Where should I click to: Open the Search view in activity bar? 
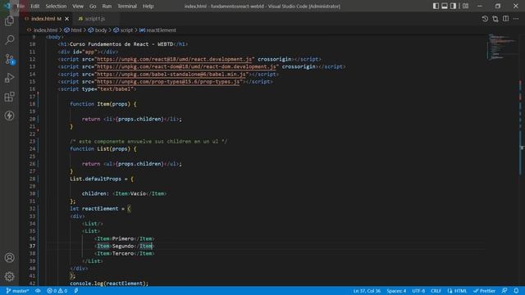click(9, 40)
